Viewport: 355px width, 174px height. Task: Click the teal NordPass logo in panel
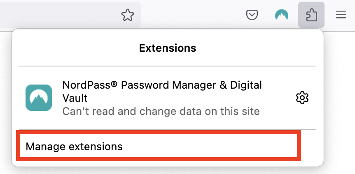[x=39, y=98]
